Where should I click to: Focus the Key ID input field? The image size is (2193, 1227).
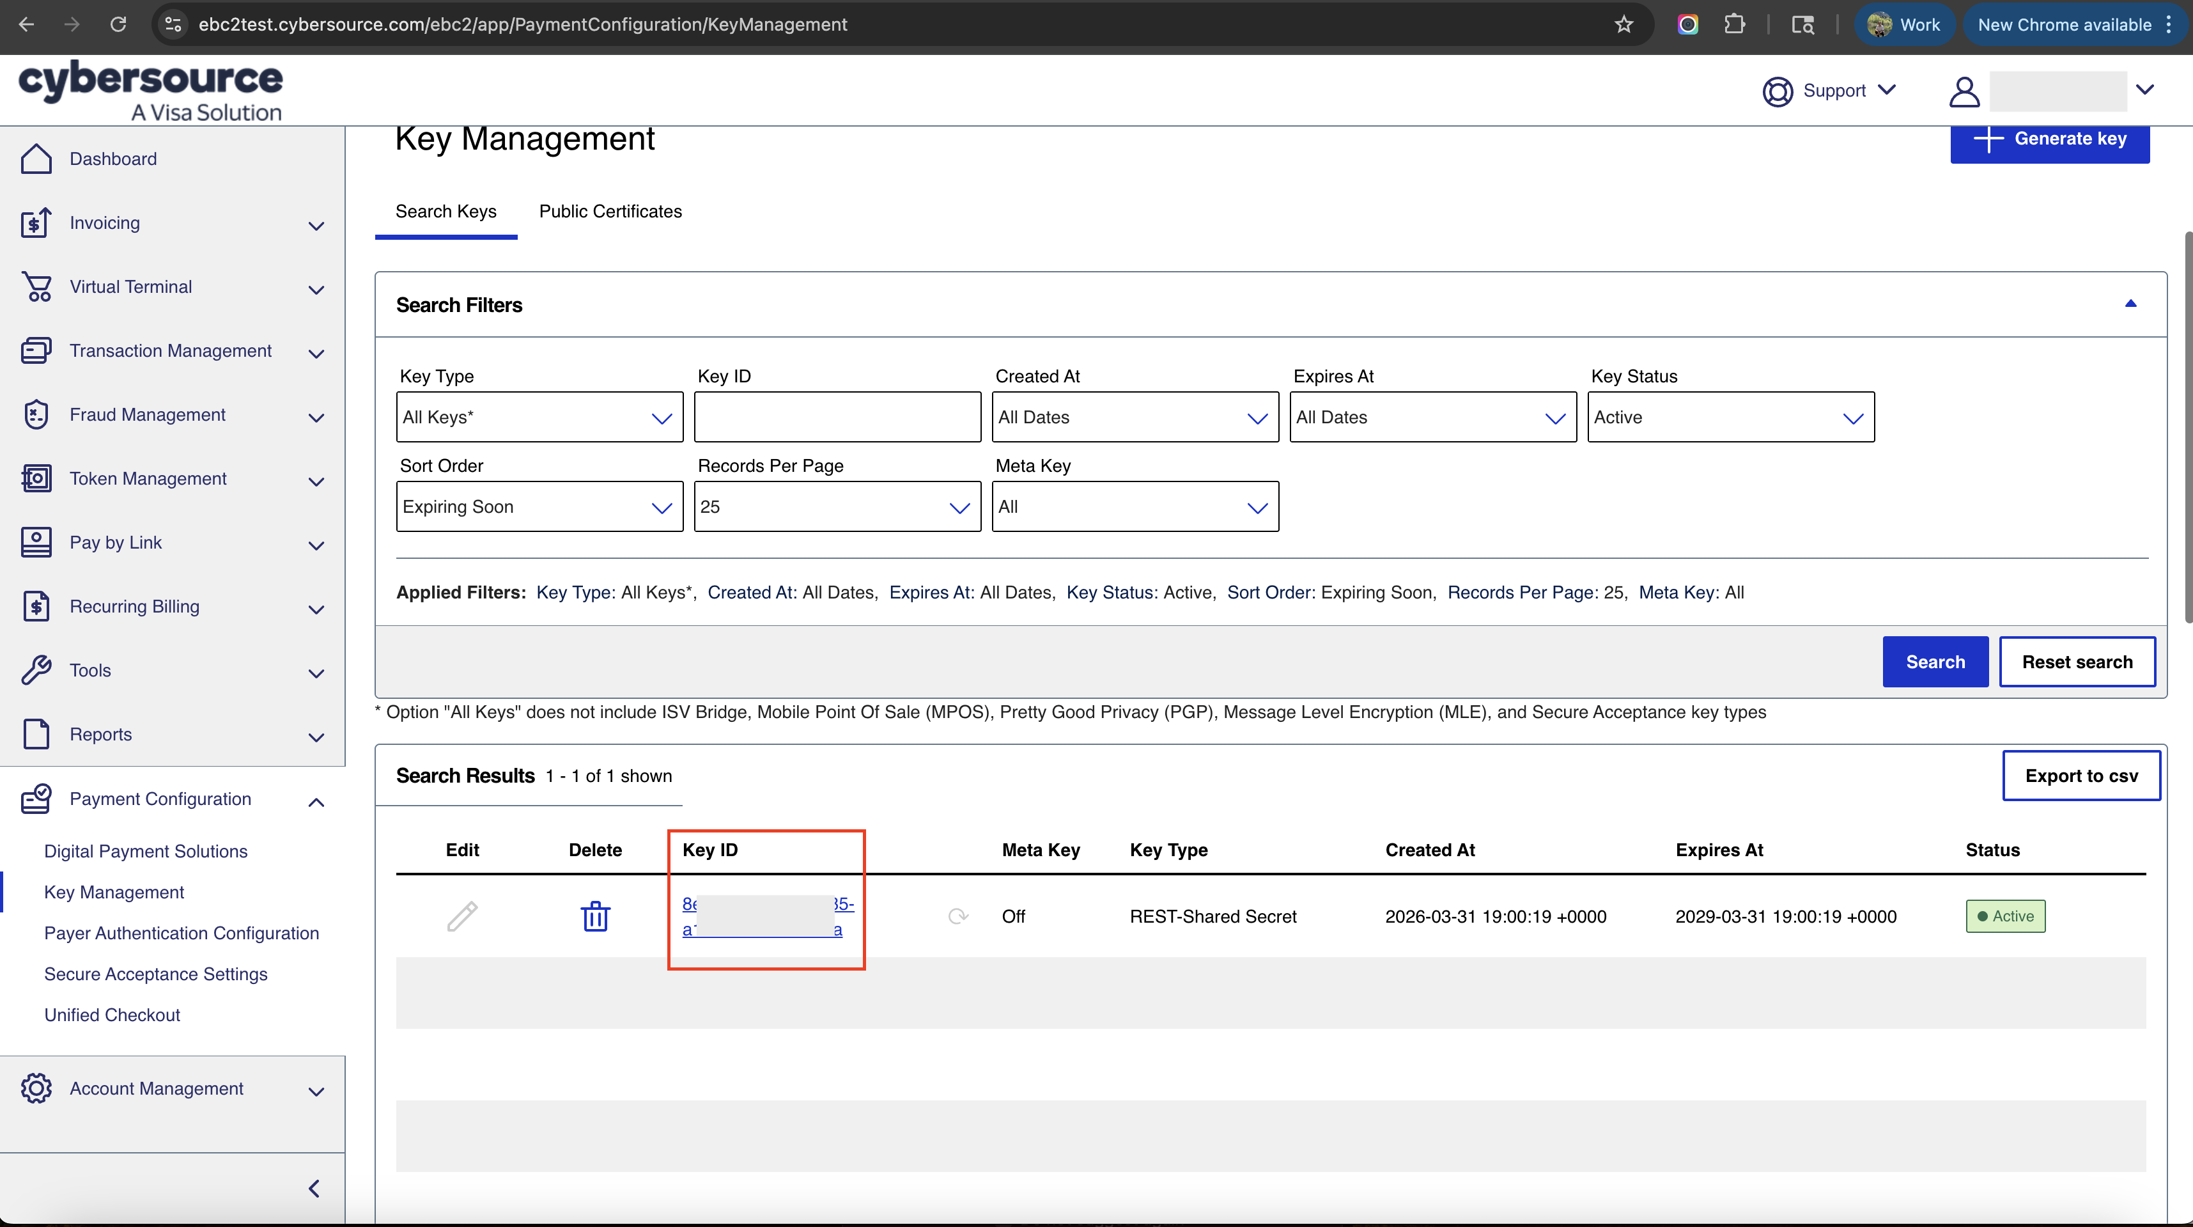tap(838, 418)
